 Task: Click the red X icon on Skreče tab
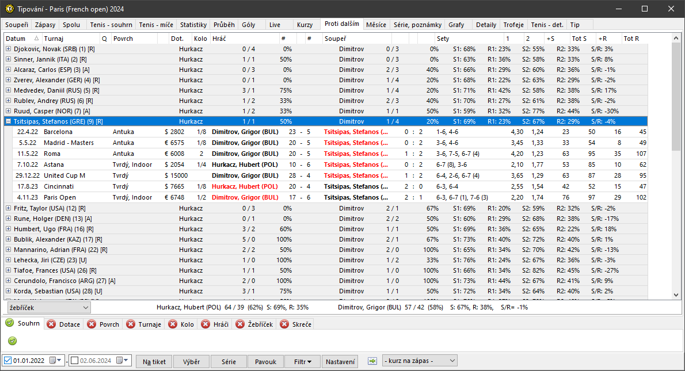[284, 324]
